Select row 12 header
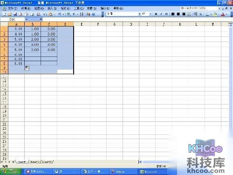Image resolution: width=233 pixels, height=175 pixels. (x=4, y=81)
